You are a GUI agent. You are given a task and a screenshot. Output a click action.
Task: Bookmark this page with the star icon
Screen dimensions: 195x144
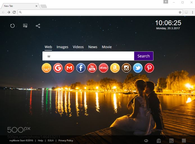click(180, 12)
